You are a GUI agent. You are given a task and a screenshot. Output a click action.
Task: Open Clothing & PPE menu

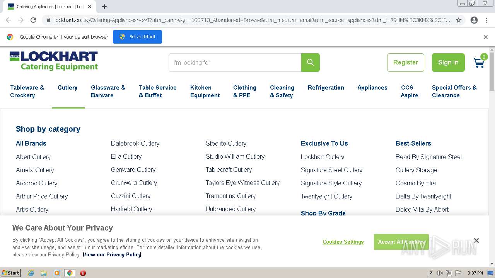[245, 92]
